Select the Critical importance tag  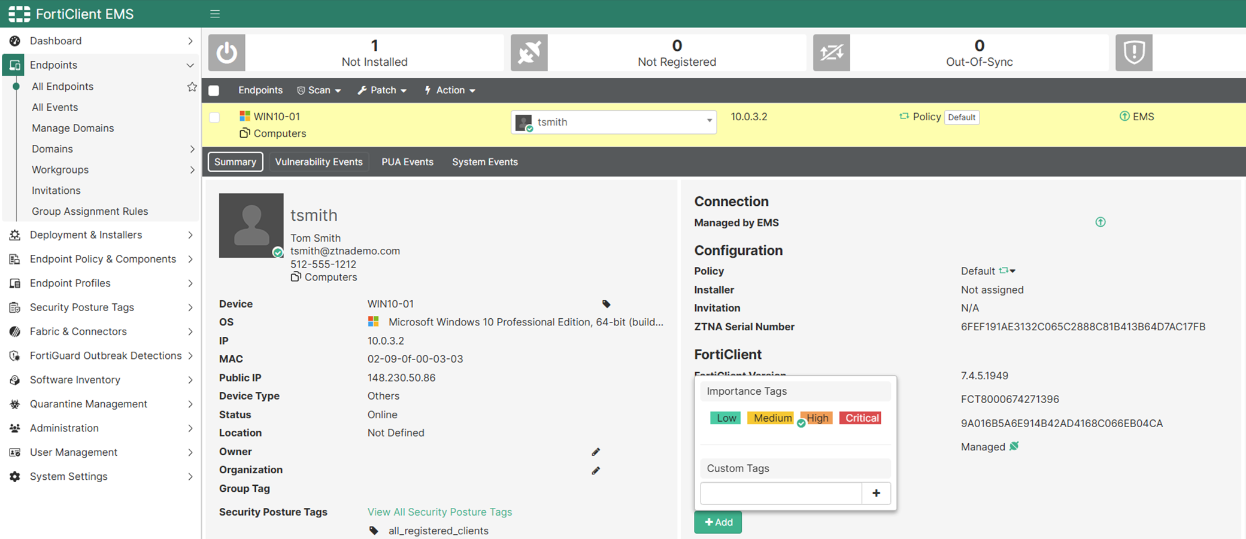pos(861,418)
